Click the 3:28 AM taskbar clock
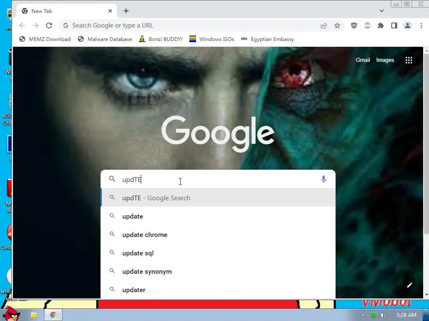 pyautogui.click(x=406, y=315)
